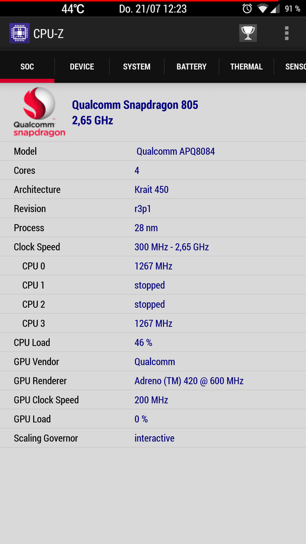Tap the Architecture Krait 450 row
Viewport: 306px width, 544px height.
[x=153, y=189]
